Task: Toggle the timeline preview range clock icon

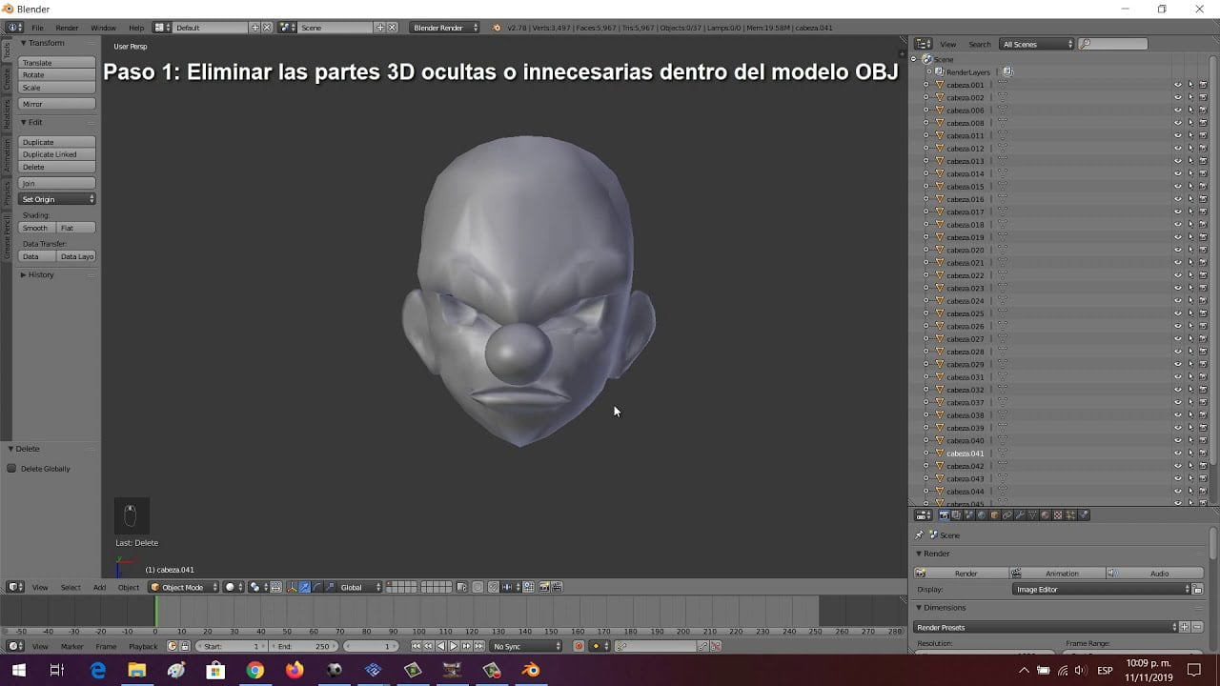Action: [172, 646]
